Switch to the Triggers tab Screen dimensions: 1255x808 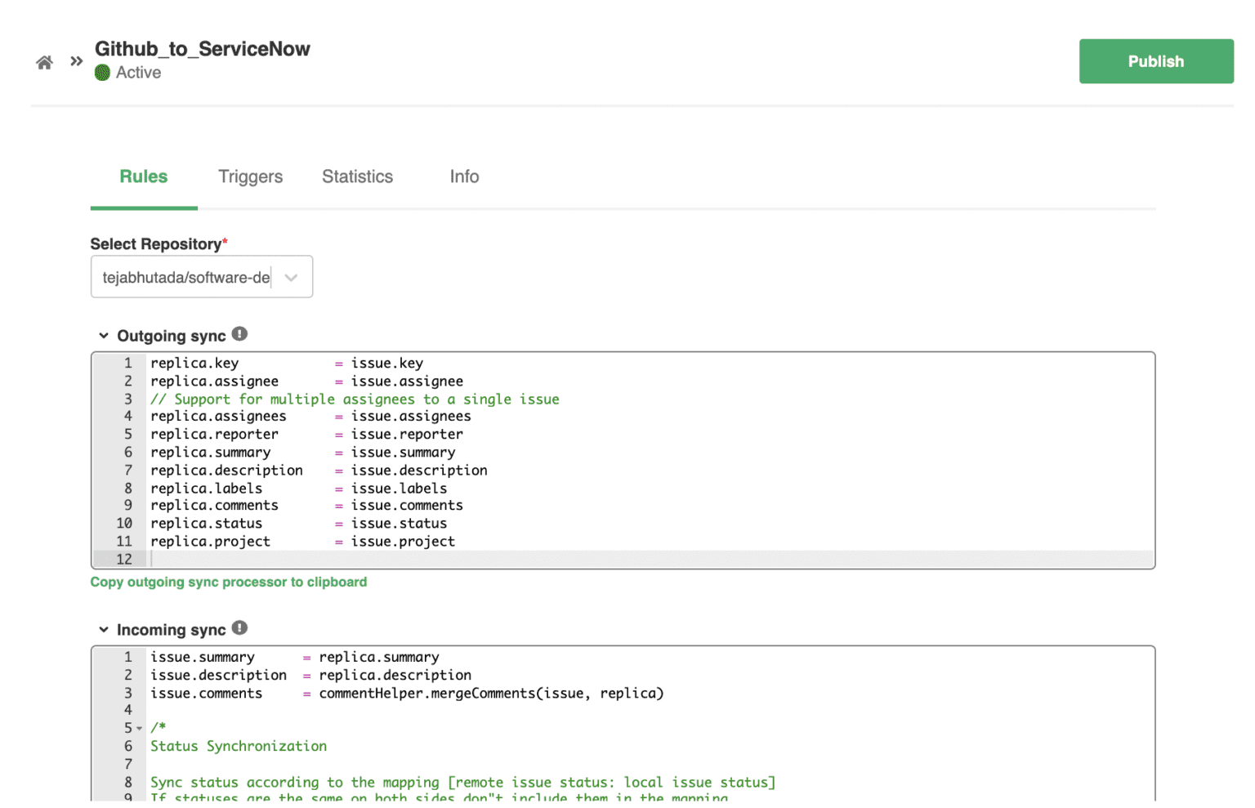coord(250,176)
